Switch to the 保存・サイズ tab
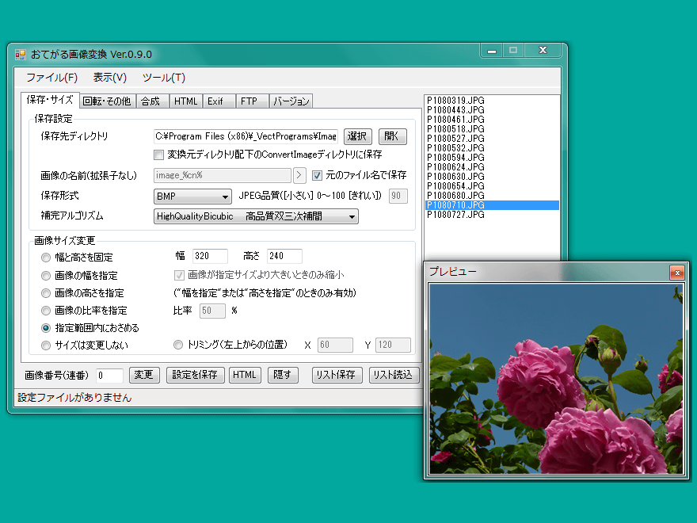The height and width of the screenshot is (523, 697). (50, 100)
